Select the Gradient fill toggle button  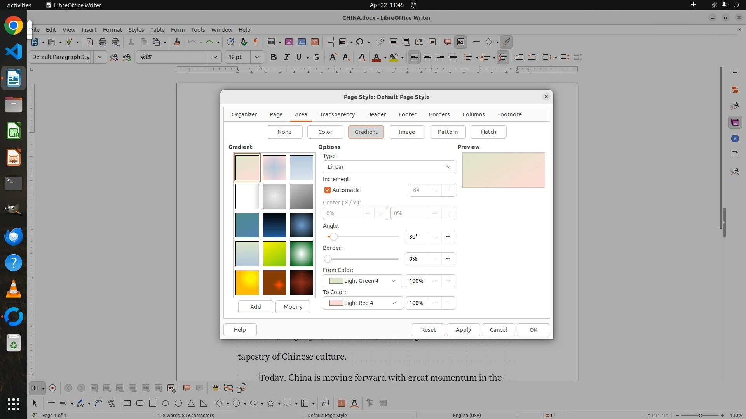pos(366,132)
